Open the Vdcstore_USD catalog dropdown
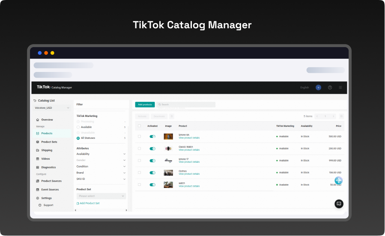385x236 pixels. [x=52, y=108]
